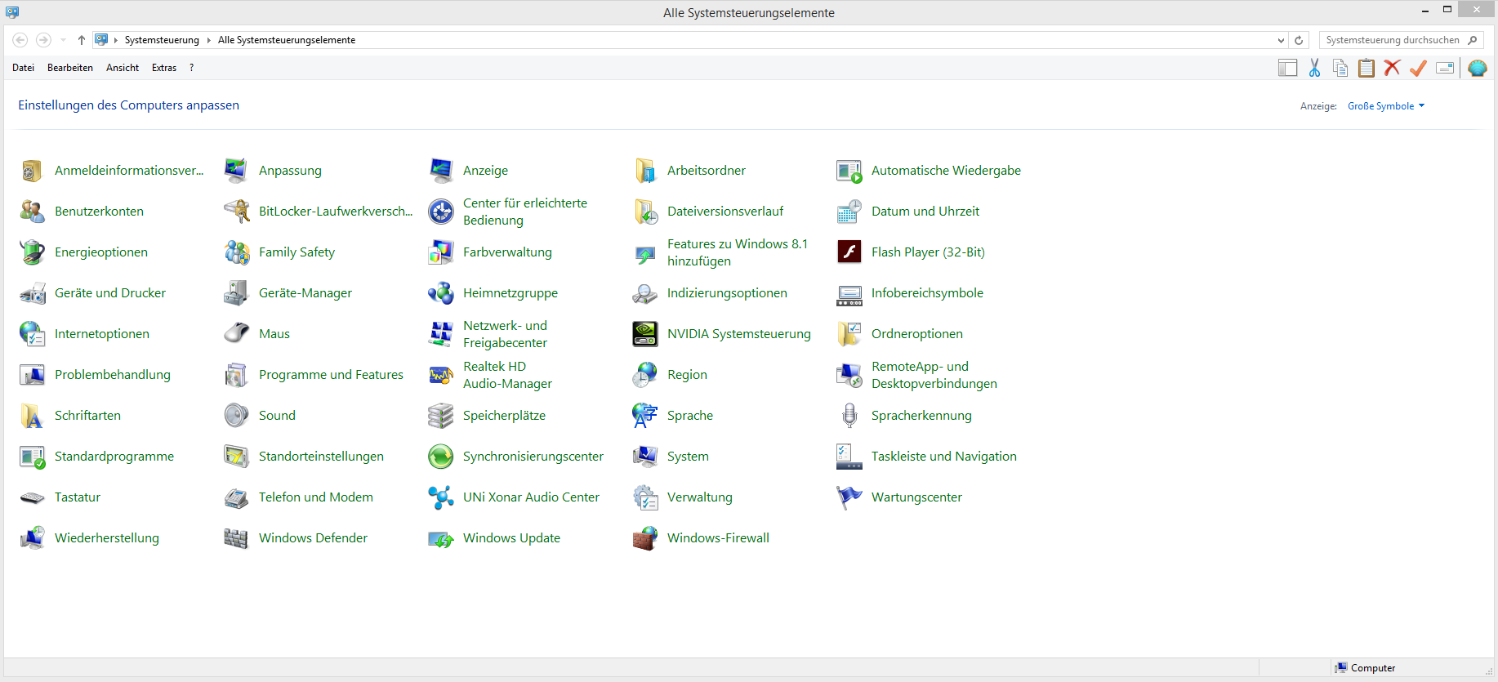Open the Energieoptionen icon

[32, 252]
